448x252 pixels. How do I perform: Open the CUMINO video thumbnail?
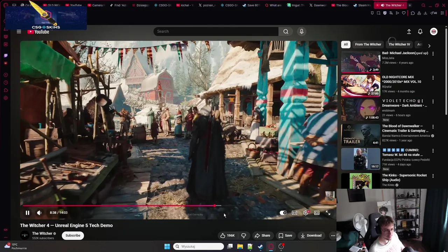(360, 159)
